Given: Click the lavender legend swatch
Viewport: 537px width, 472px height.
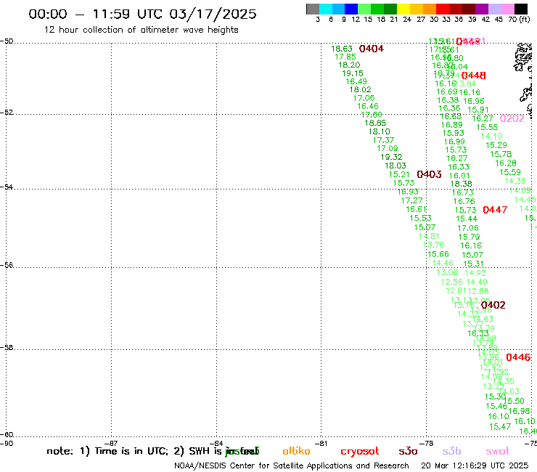Looking at the screenshot, I should (494, 9).
